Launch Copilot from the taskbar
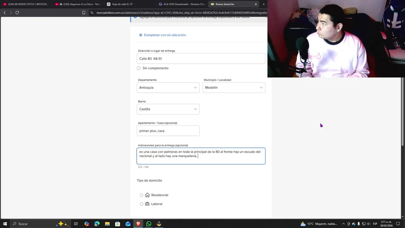Screen dimensions: 405x228 [x=86, y=224]
